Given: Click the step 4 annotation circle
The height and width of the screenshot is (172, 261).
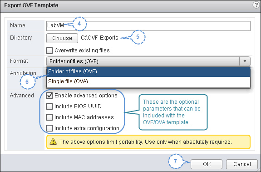Looking at the screenshot, I should coord(79,24).
